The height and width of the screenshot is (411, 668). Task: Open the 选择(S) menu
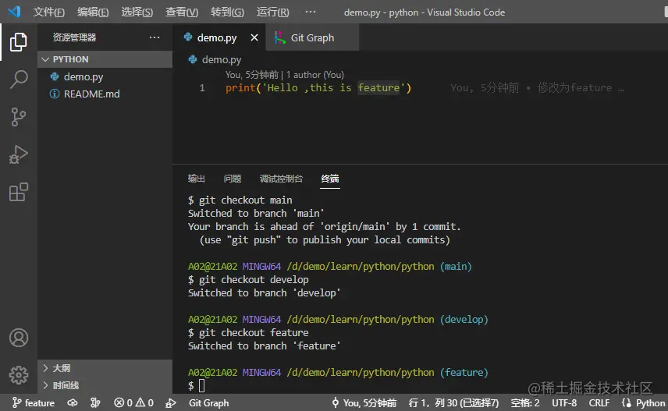click(137, 12)
